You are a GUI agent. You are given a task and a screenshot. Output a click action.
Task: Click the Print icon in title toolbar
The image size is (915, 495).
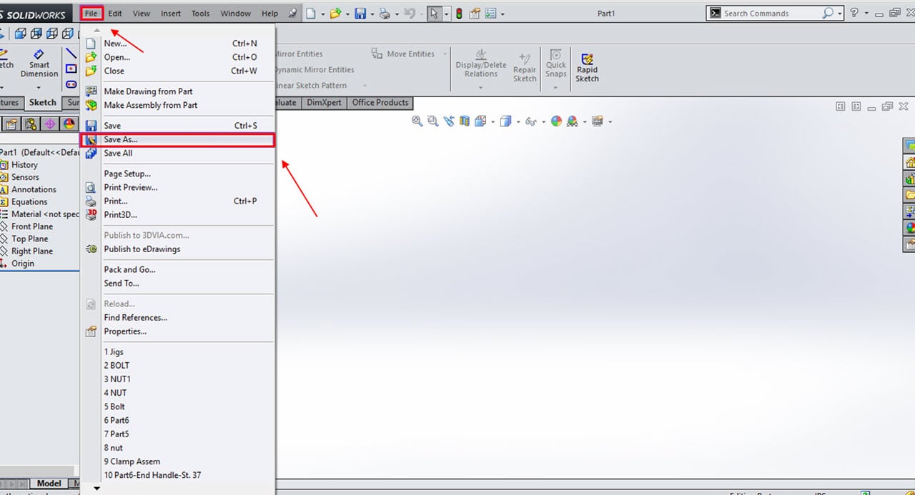pos(385,14)
